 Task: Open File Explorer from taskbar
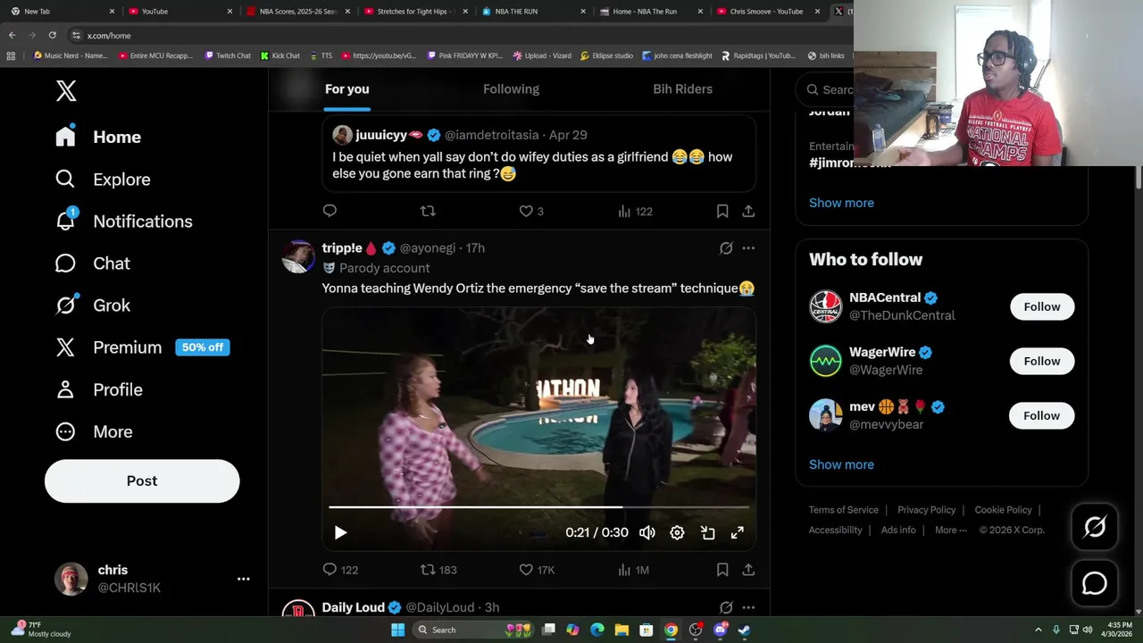tap(622, 630)
